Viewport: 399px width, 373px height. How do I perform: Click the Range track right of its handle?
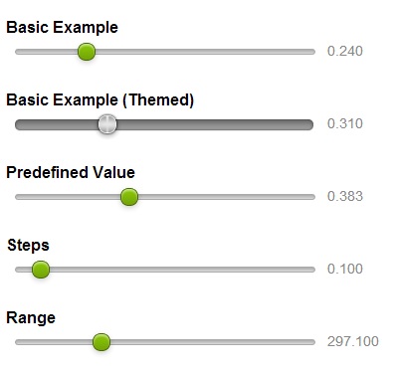(x=213, y=342)
